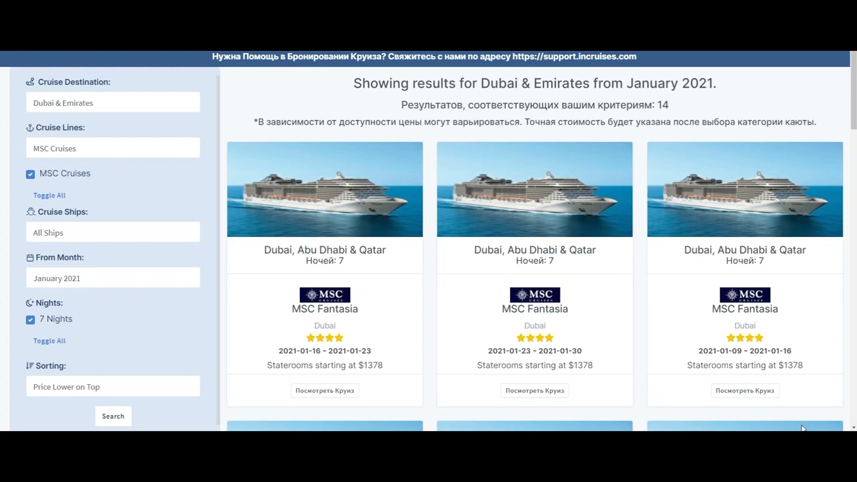
Task: Uncheck the 7 Nights checkbox
Action: click(30, 320)
